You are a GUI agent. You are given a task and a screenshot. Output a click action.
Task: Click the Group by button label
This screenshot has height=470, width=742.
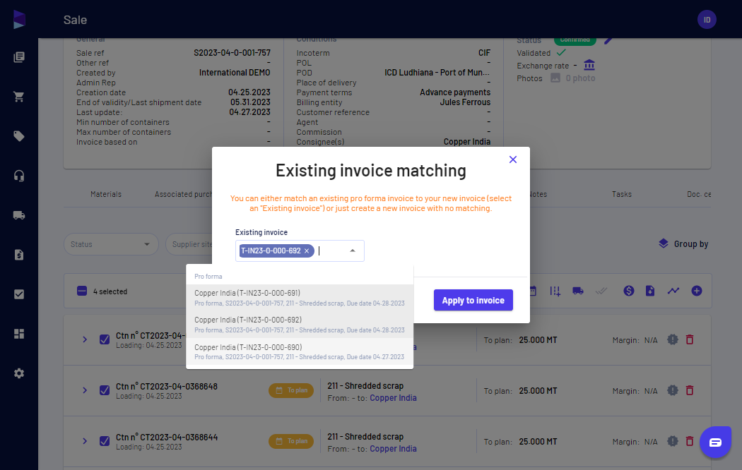pyautogui.click(x=691, y=244)
